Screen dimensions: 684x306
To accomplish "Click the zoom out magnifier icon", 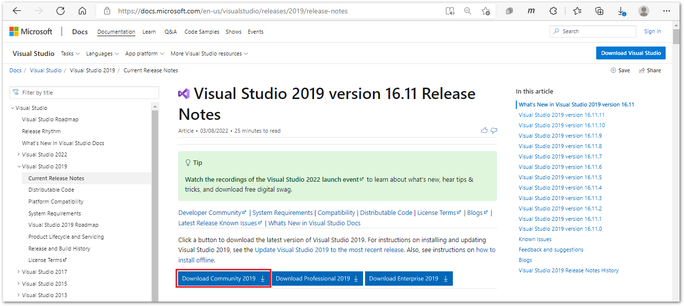I will coord(467,11).
